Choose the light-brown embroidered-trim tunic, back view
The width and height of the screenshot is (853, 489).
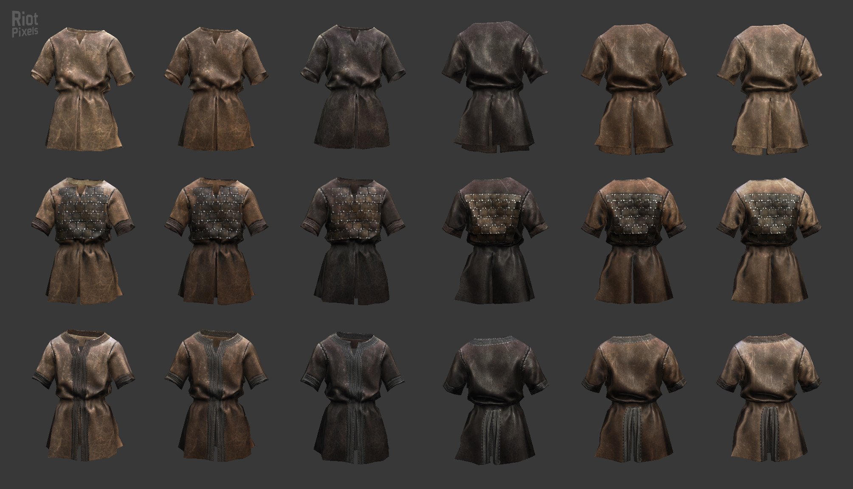(769, 397)
